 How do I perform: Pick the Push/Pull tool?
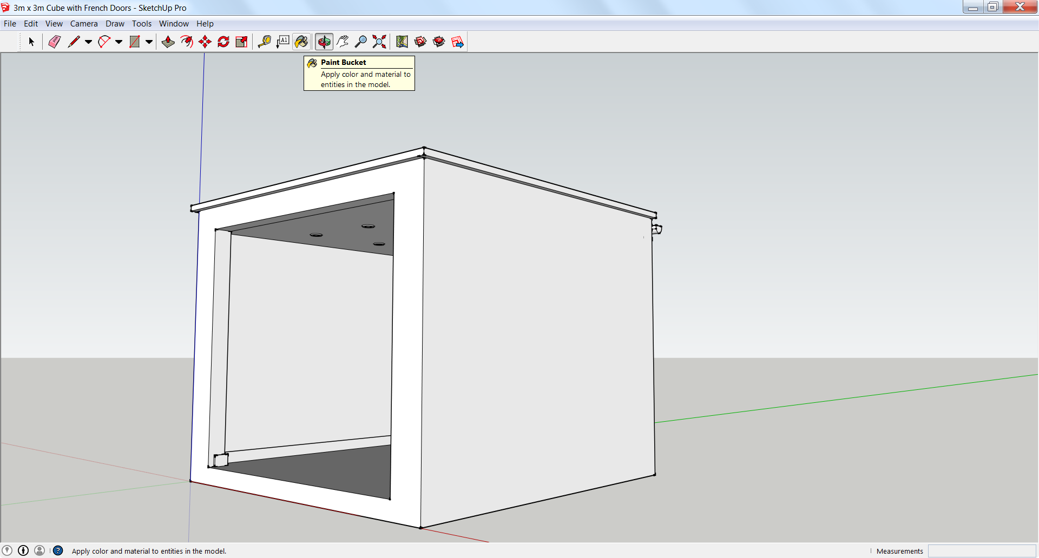(x=168, y=42)
